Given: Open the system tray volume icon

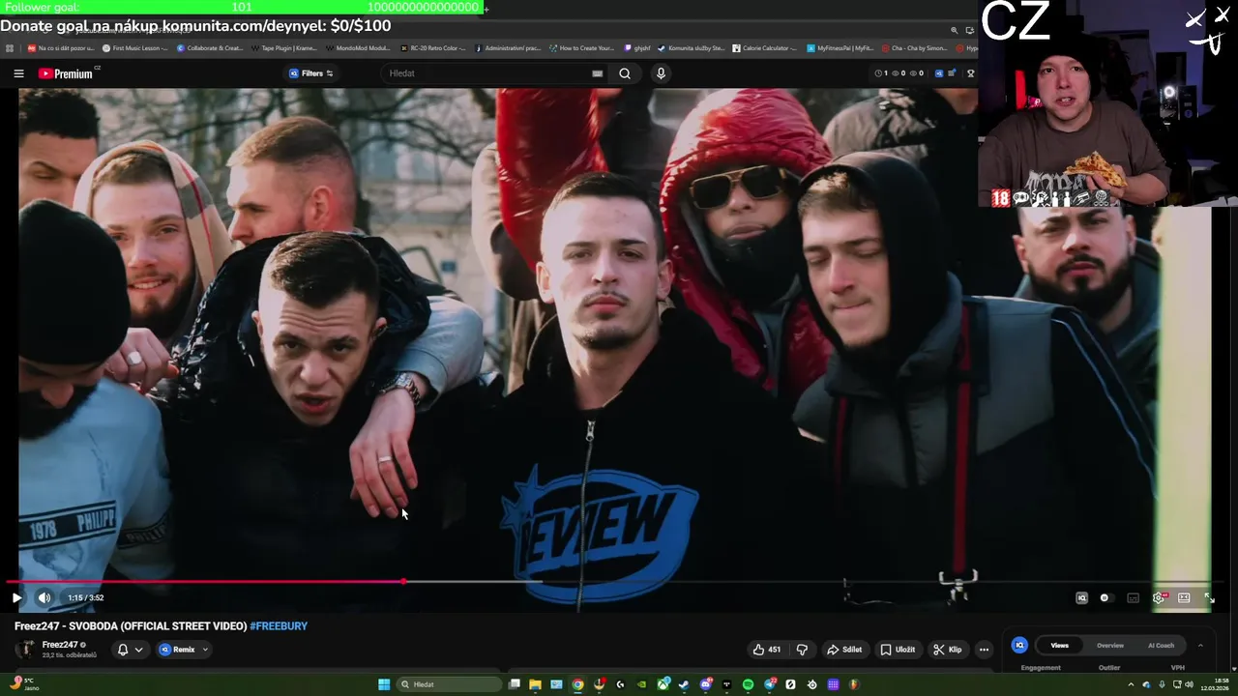Looking at the screenshot, I should pyautogui.click(x=1190, y=684).
